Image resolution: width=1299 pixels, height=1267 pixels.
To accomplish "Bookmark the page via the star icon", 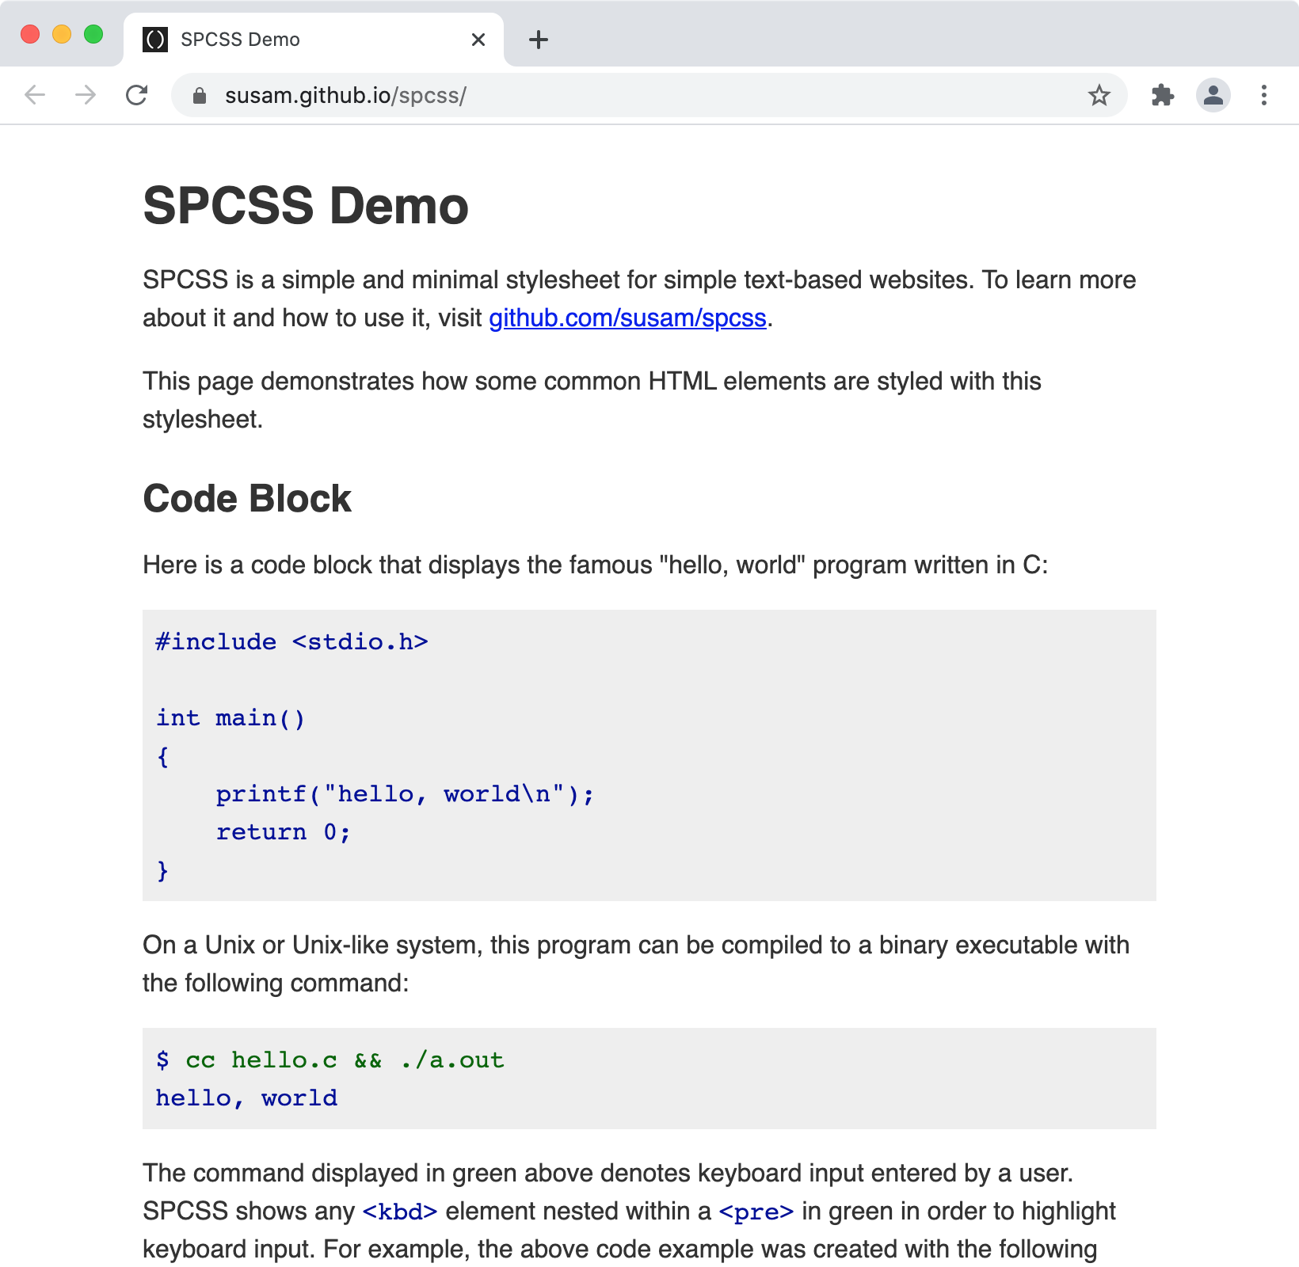I will [x=1099, y=95].
